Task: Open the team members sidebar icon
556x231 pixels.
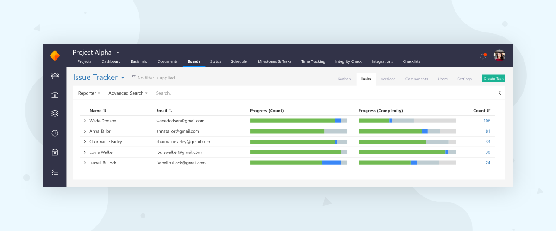Action: click(55, 76)
